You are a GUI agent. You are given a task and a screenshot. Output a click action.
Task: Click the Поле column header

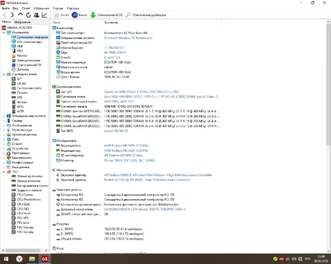tap(77, 22)
